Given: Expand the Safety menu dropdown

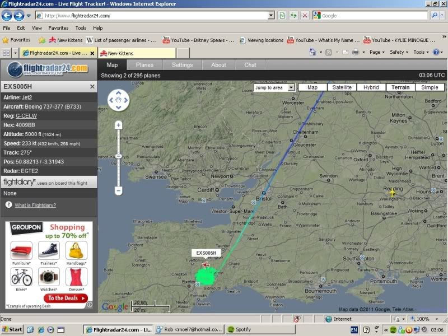Looking at the screenshot, I should coord(399,52).
